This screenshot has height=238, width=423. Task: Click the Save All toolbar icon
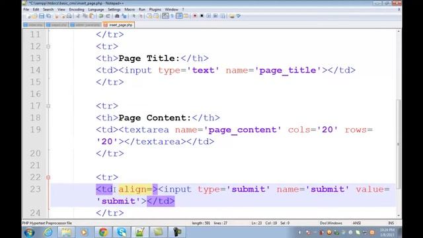click(x=48, y=16)
